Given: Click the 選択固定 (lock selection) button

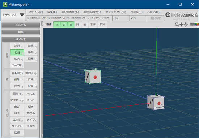Looking at the screenshot, I should (x=156, y=18).
